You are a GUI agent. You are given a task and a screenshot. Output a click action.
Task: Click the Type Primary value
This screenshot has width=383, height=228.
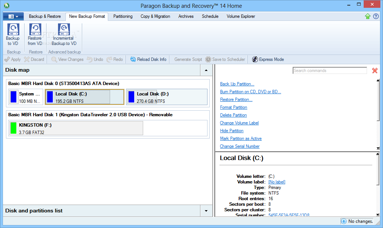[274, 188]
